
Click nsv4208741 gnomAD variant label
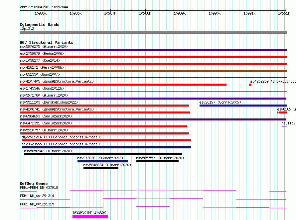(x=57, y=109)
